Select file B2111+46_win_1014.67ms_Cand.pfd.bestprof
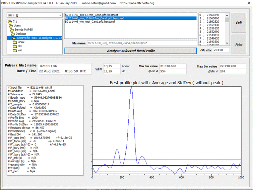This screenshot has width=253, height=190. click(x=131, y=18)
